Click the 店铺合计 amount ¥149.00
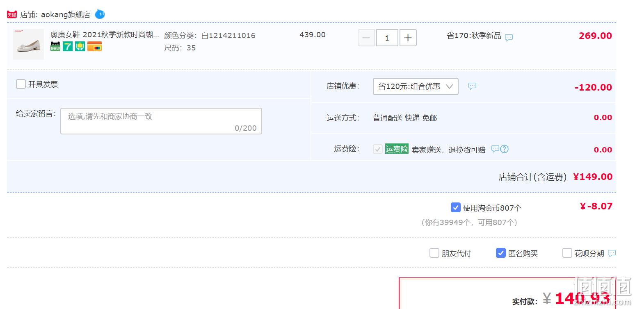635x309 pixels. click(593, 177)
